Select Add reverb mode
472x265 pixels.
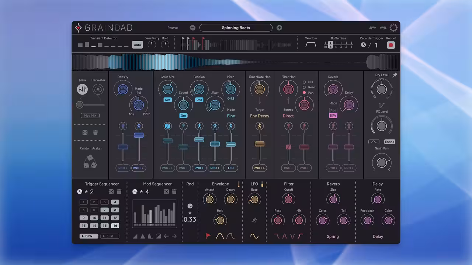pyautogui.click(x=333, y=110)
